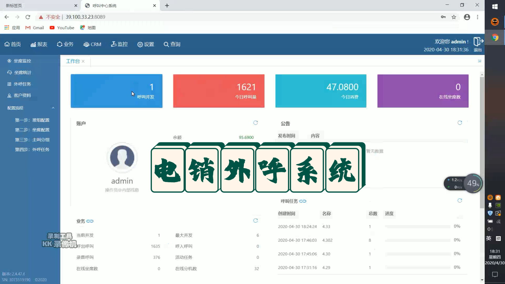Open the YouTube bookmark

[x=62, y=28]
